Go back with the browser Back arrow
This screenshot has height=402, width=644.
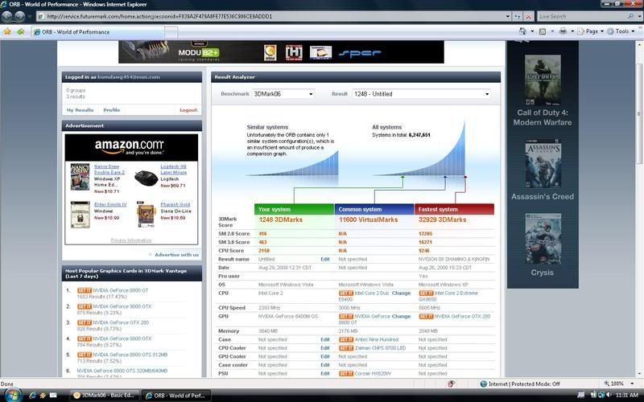pyautogui.click(x=7, y=16)
